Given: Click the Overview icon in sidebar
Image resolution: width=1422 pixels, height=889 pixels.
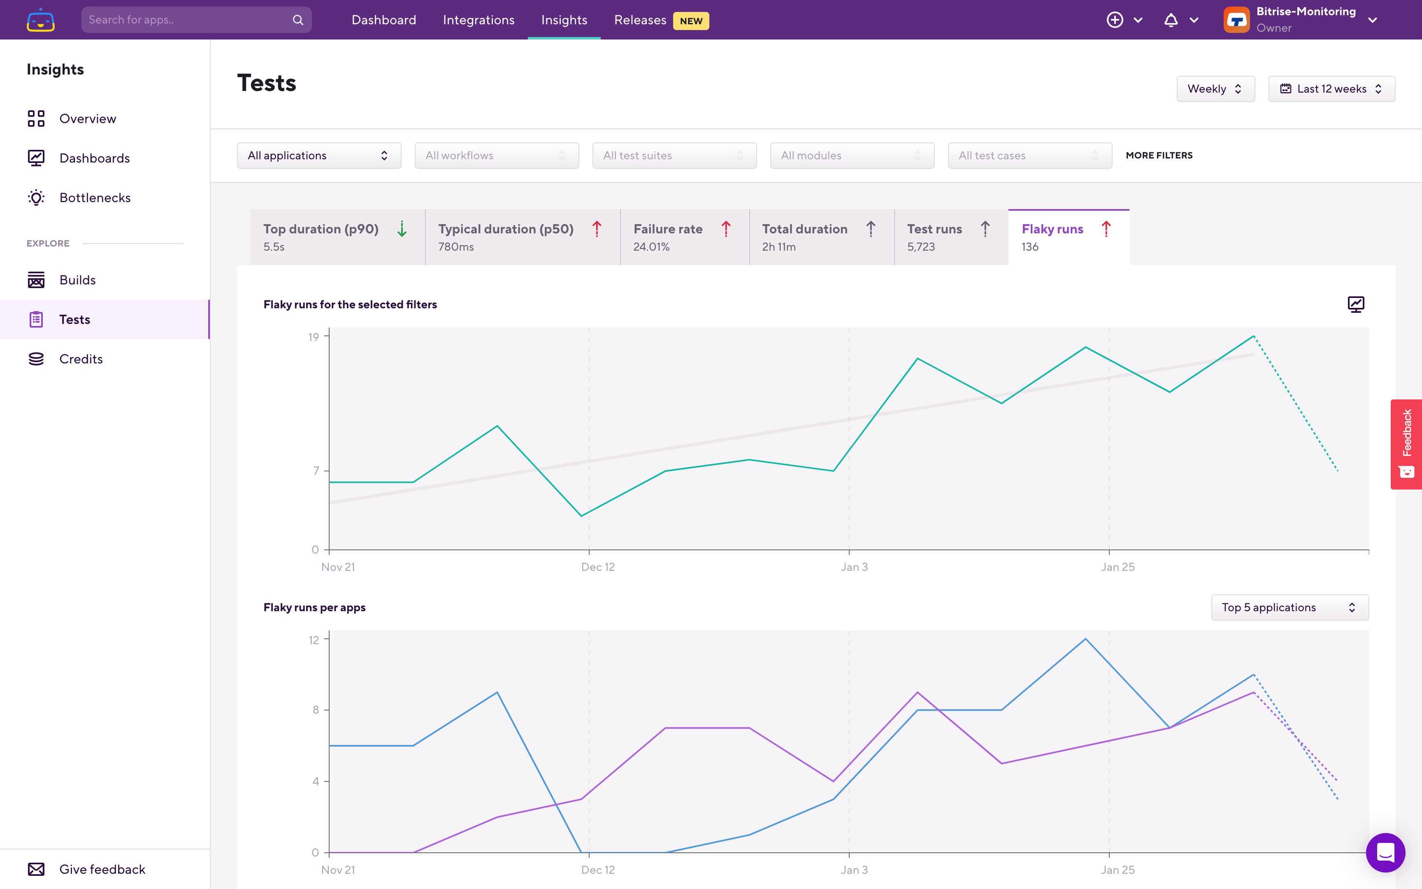Looking at the screenshot, I should pos(36,118).
